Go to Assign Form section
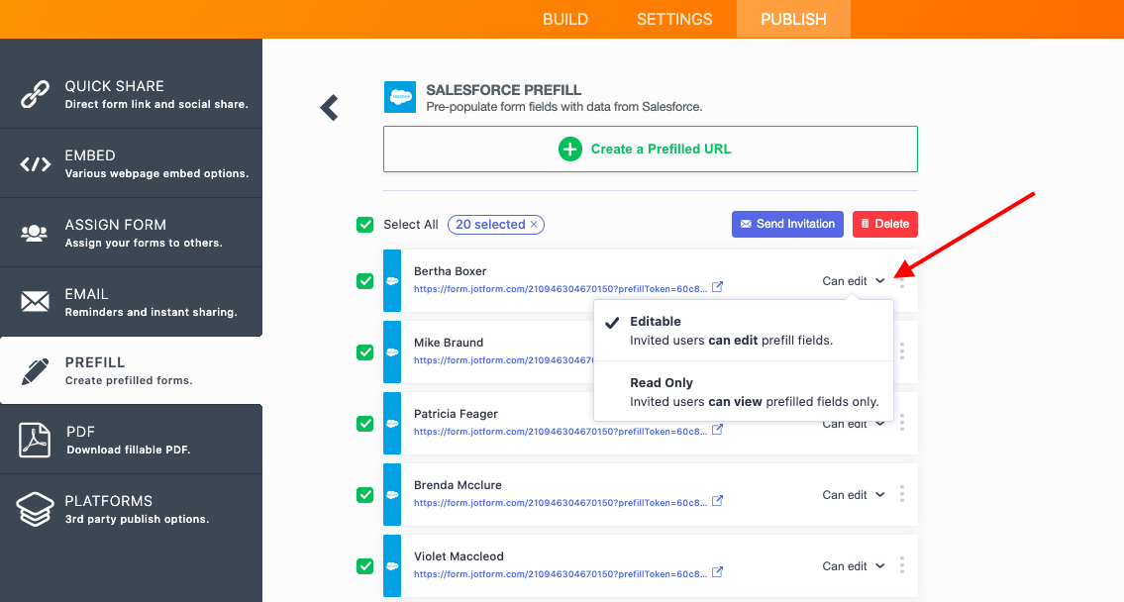Image resolution: width=1124 pixels, height=602 pixels. point(131,233)
